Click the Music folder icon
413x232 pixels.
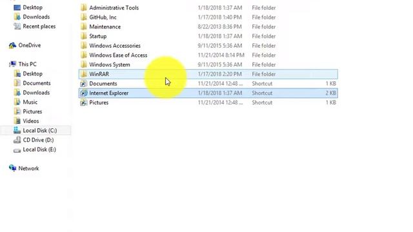[17, 102]
